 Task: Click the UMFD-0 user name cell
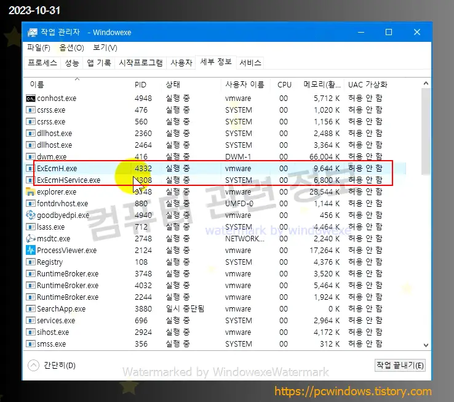[x=239, y=204]
